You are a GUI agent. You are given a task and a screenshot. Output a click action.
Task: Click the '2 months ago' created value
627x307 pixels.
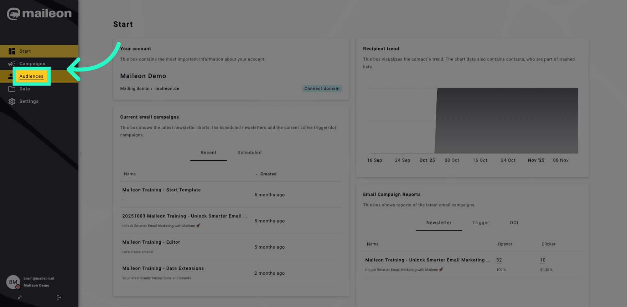tap(269, 273)
